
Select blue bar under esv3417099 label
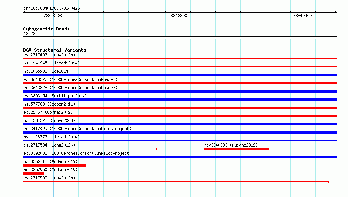pyautogui.click(x=180, y=133)
